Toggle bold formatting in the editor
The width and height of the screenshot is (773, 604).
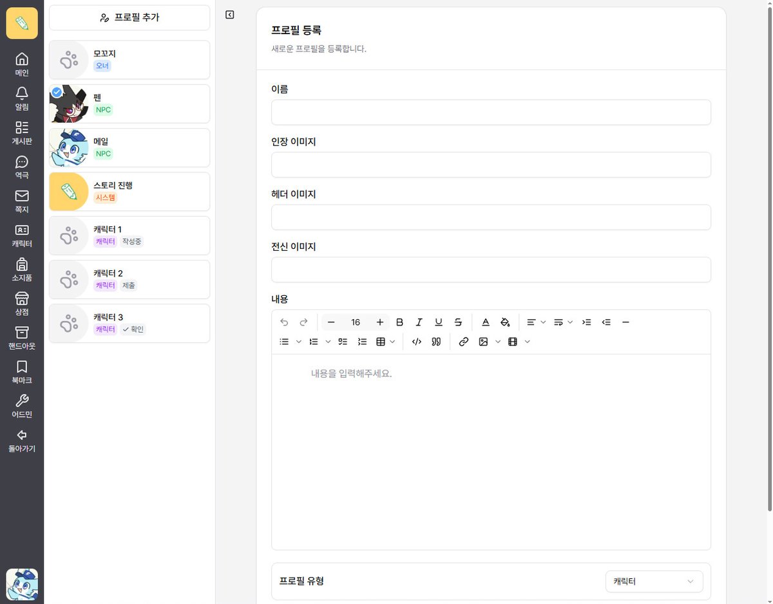click(399, 322)
